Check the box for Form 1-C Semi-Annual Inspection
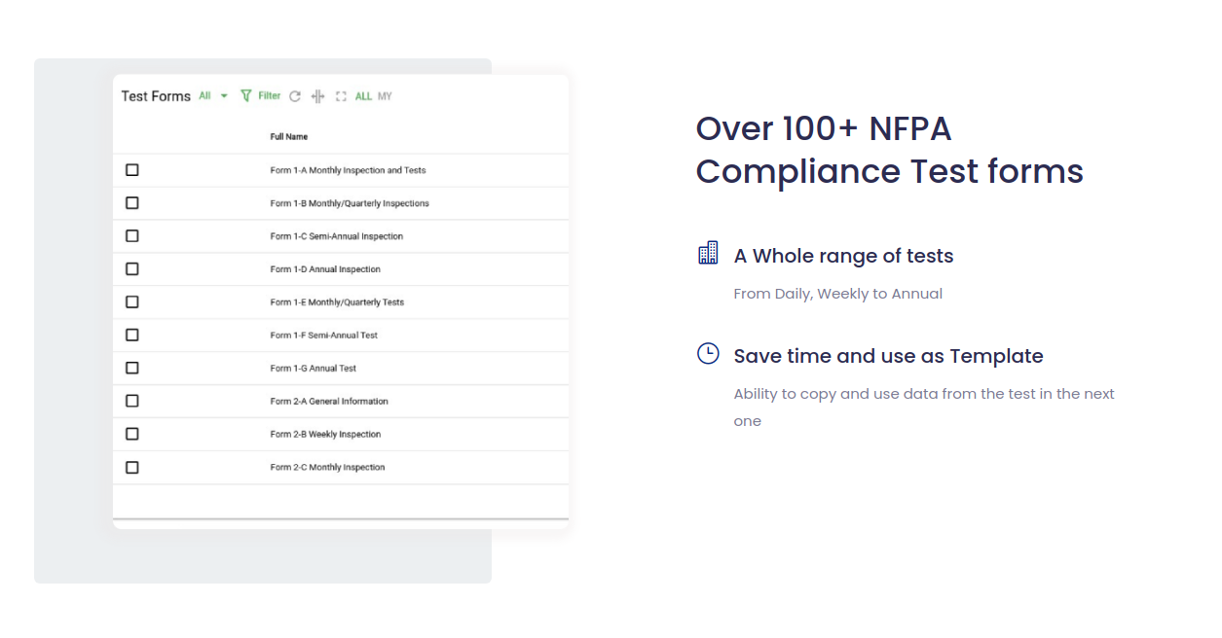This screenshot has height=638, width=1222. point(132,236)
